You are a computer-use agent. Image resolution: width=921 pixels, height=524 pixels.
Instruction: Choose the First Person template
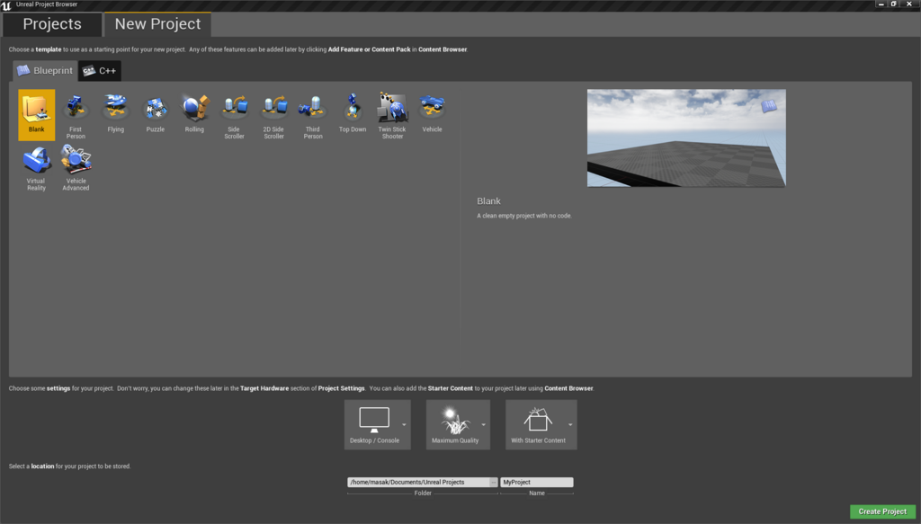[x=76, y=114]
